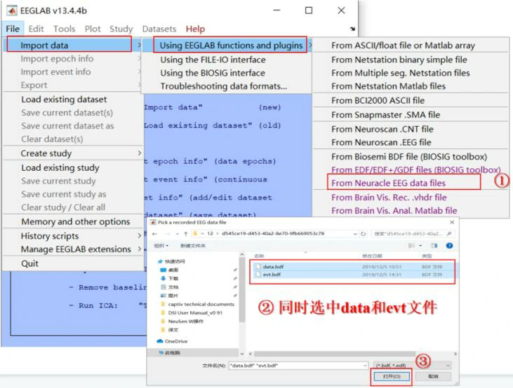Expand the 组织 (Organize) dropdown menu
The image size is (513, 388).
161,246
